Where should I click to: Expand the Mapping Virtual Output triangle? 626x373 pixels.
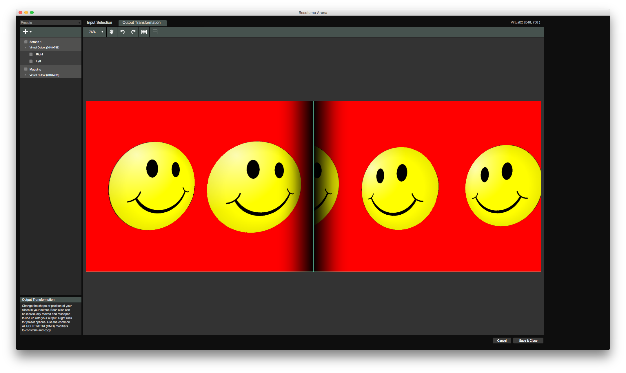pyautogui.click(x=26, y=75)
